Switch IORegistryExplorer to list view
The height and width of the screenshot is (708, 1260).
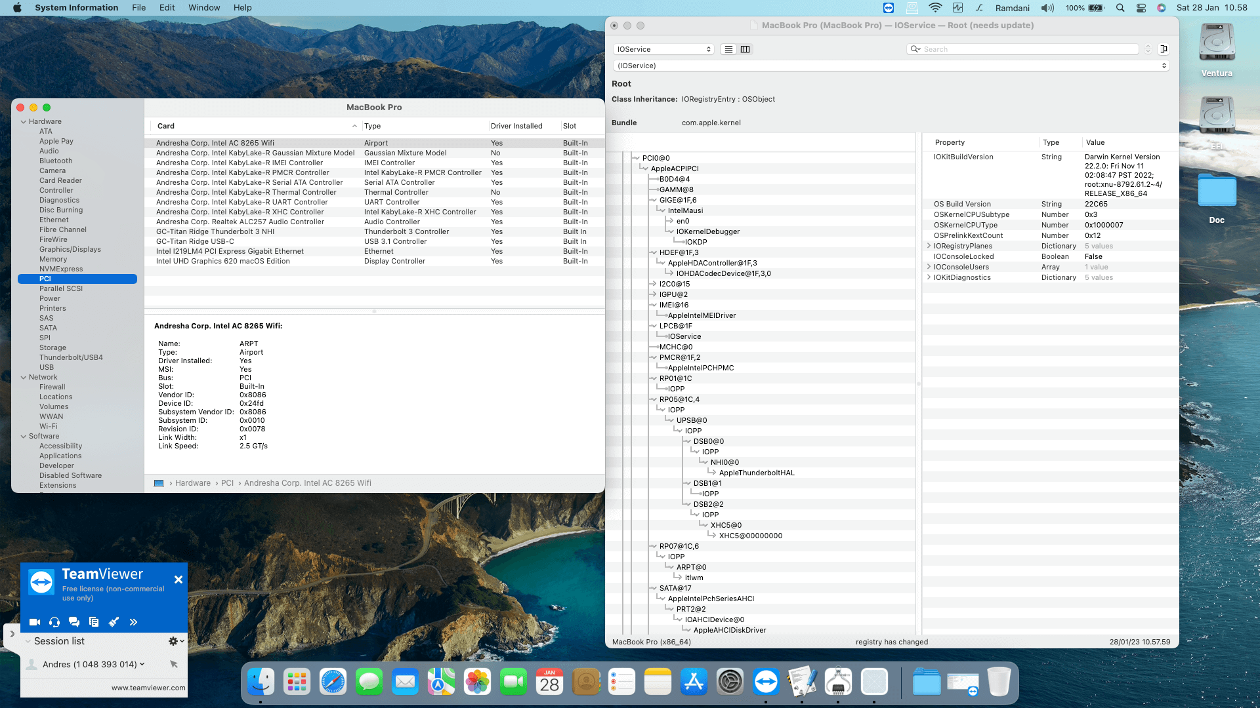coord(728,49)
